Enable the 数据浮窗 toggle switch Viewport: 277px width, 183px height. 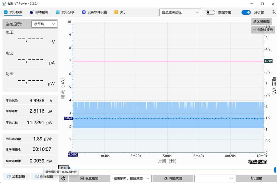point(210,12)
